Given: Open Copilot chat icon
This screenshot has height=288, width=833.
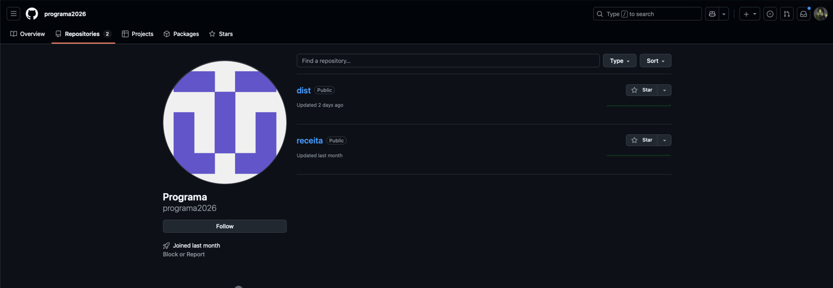Looking at the screenshot, I should [712, 14].
